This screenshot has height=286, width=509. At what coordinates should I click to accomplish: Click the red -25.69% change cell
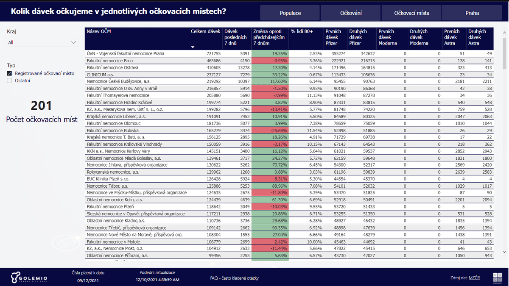click(x=270, y=131)
